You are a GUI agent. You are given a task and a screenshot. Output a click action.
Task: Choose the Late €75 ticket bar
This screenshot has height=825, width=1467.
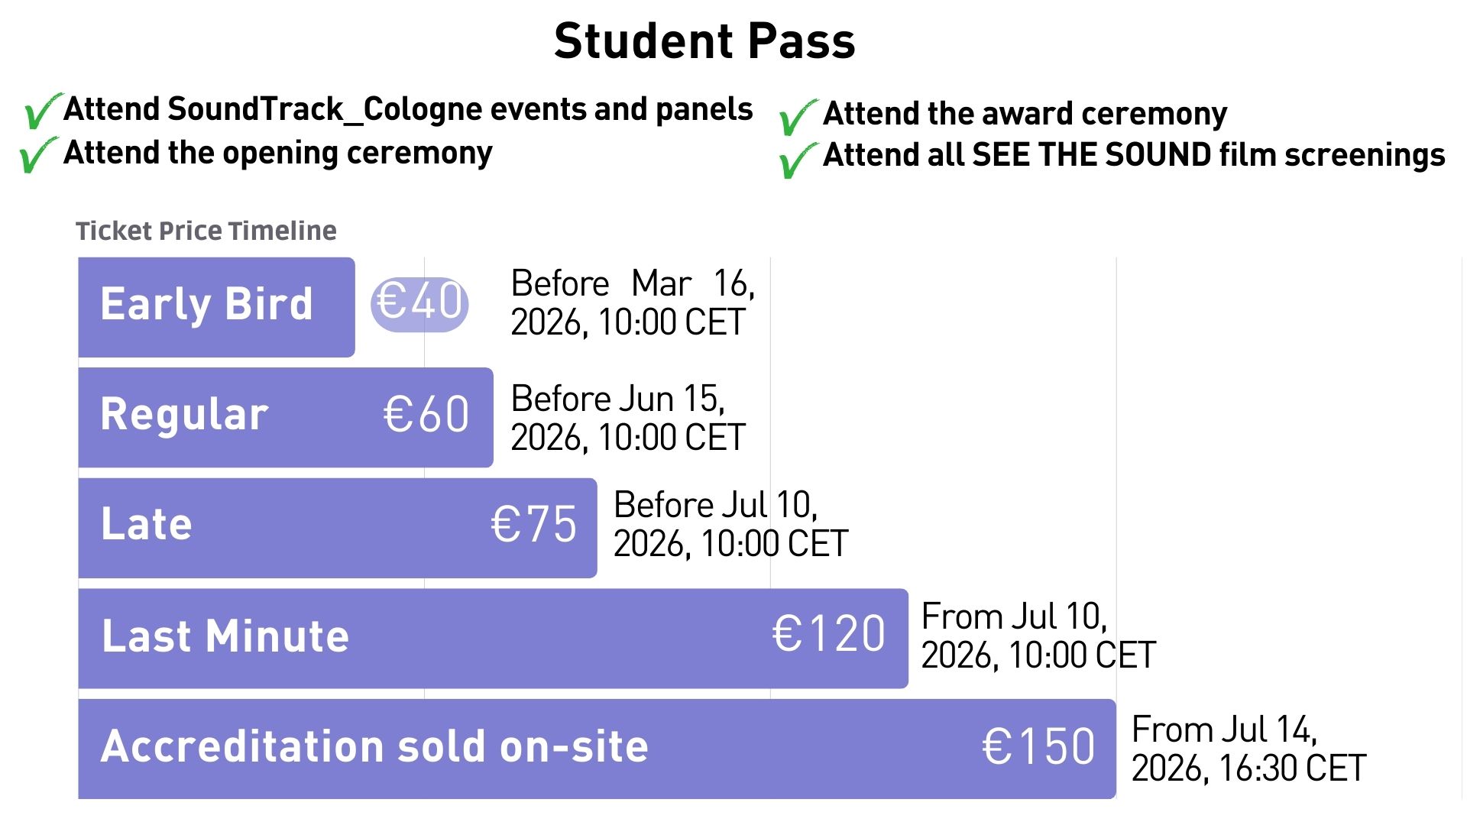(337, 528)
